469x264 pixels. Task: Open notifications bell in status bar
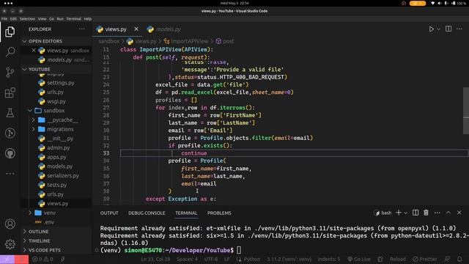459,259
